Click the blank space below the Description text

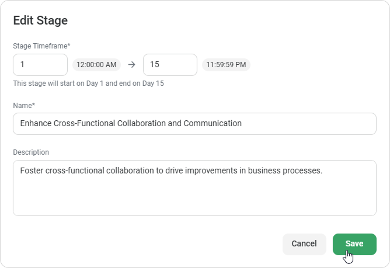tap(194, 199)
